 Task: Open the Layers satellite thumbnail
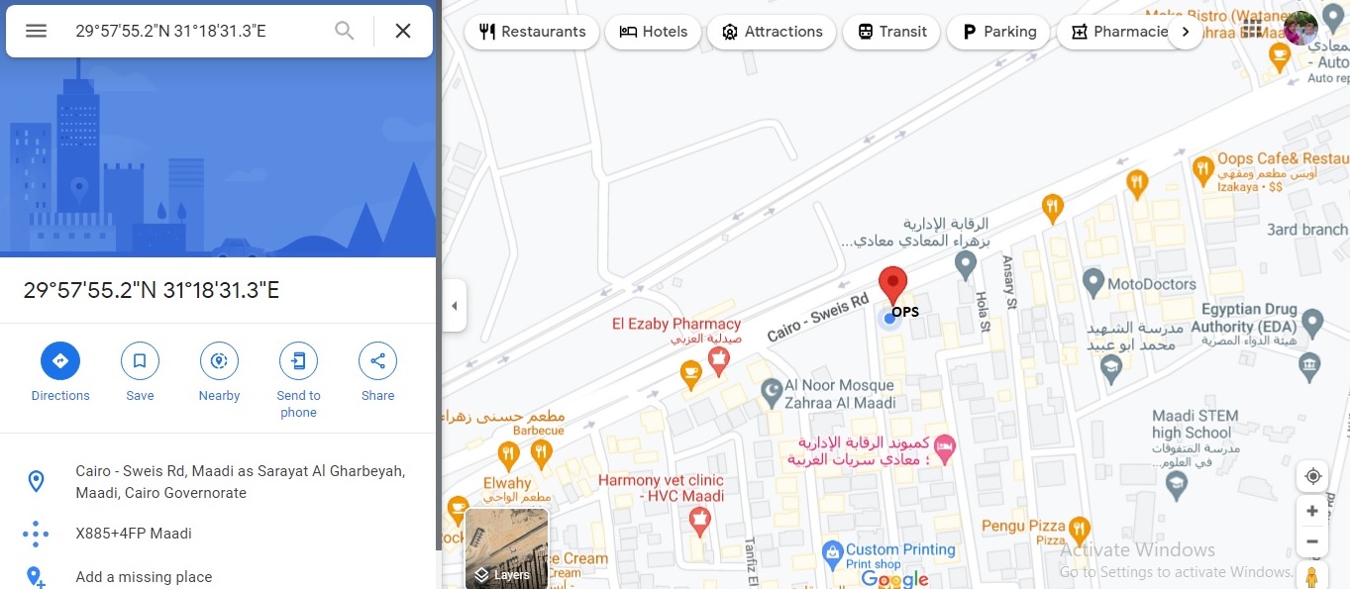tap(506, 548)
